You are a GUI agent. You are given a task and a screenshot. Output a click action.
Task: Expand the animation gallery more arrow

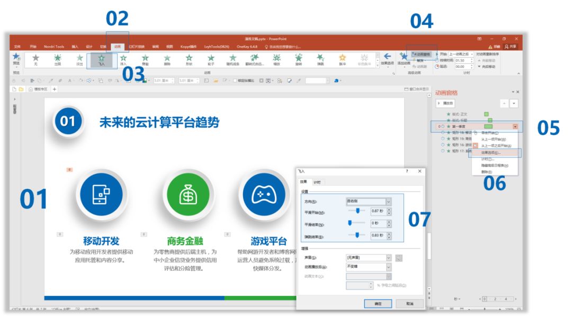378,65
